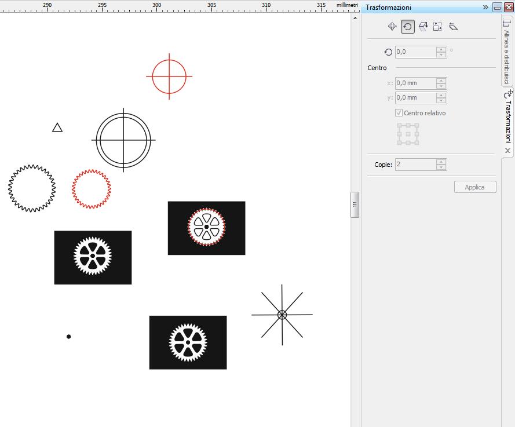The width and height of the screenshot is (515, 427).
Task: Decrease the Copie count with the down arrow
Action: point(441,167)
